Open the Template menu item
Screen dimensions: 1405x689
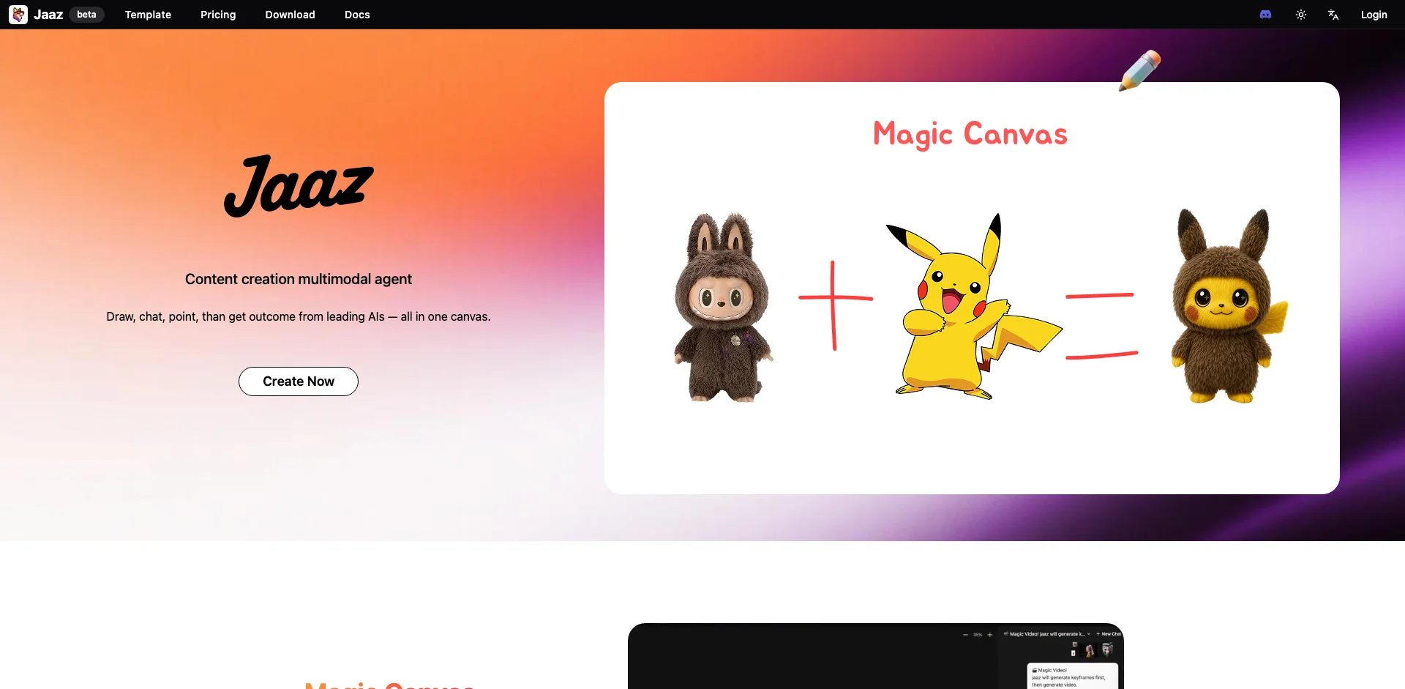pos(148,15)
